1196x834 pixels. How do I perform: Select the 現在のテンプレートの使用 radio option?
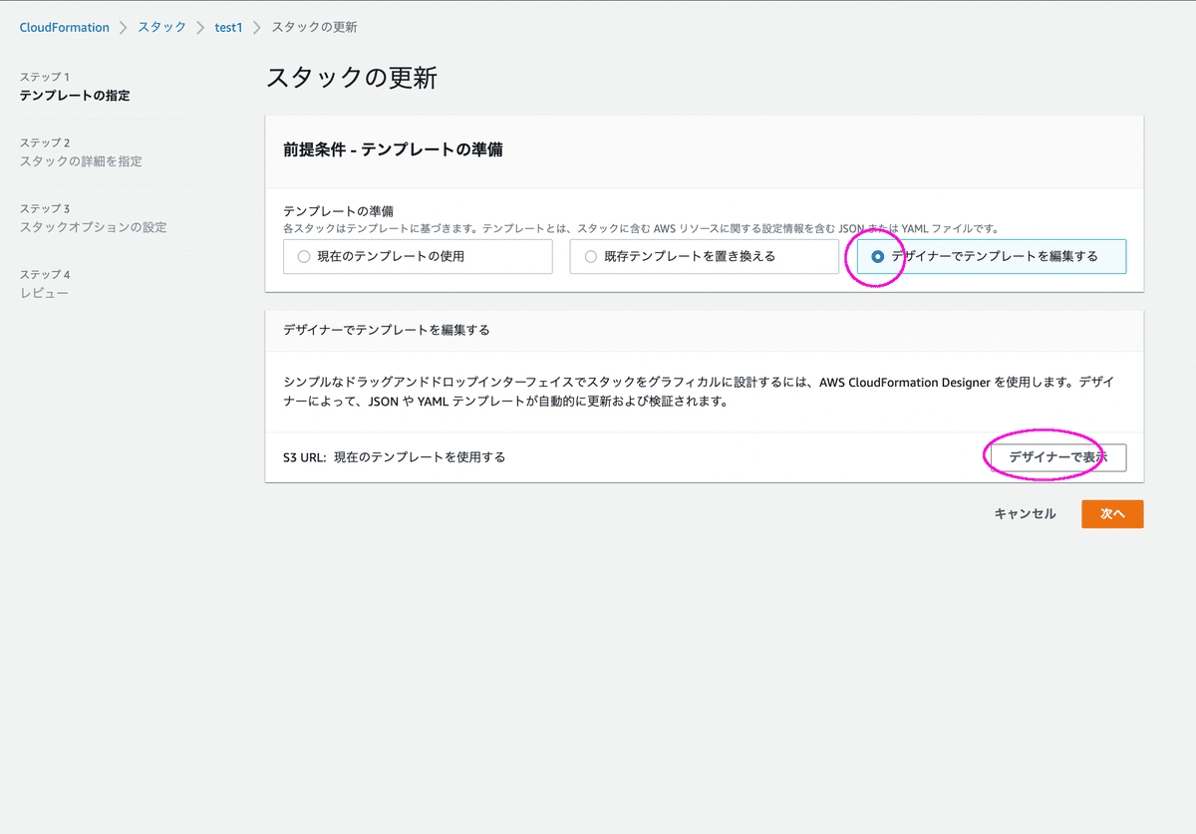point(418,256)
